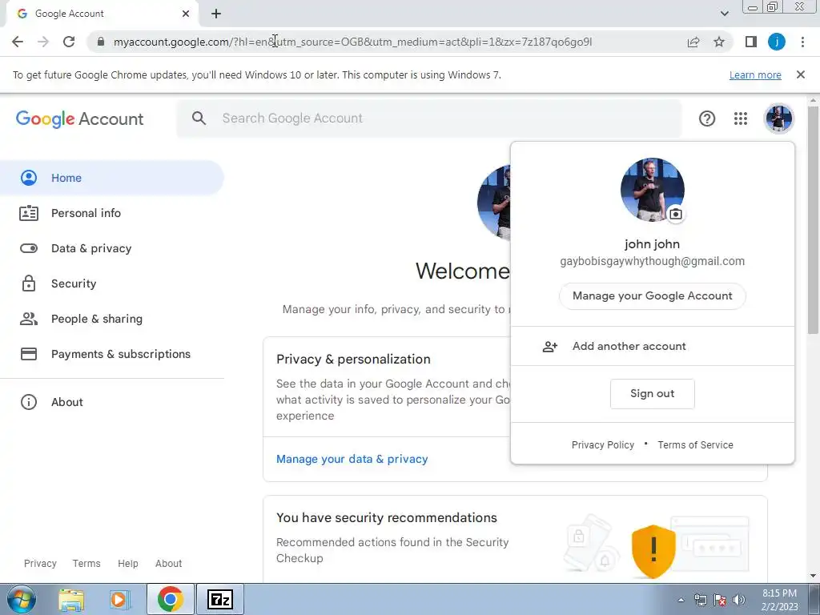
Task: Click the Google Account logo
Action: (79, 119)
